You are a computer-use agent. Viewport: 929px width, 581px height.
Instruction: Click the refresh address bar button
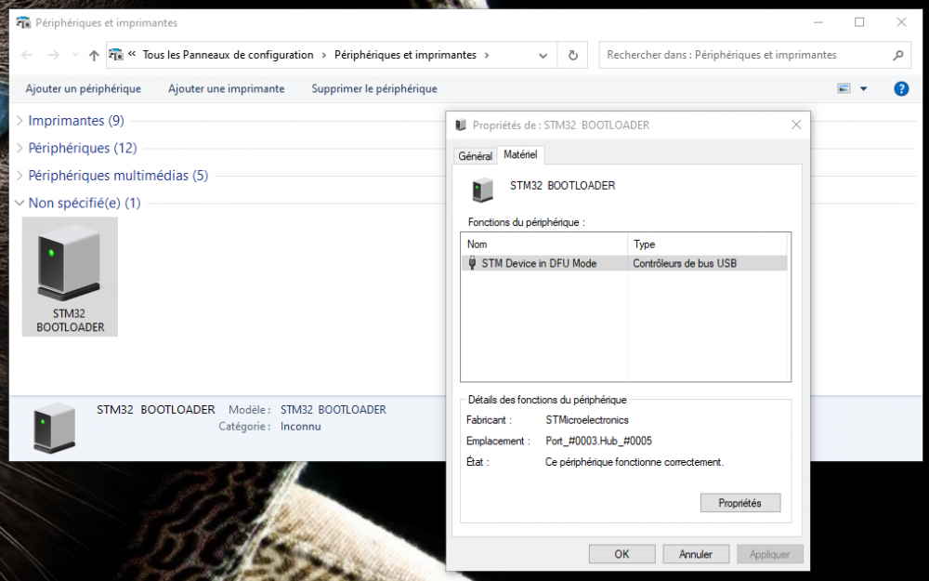click(x=573, y=56)
